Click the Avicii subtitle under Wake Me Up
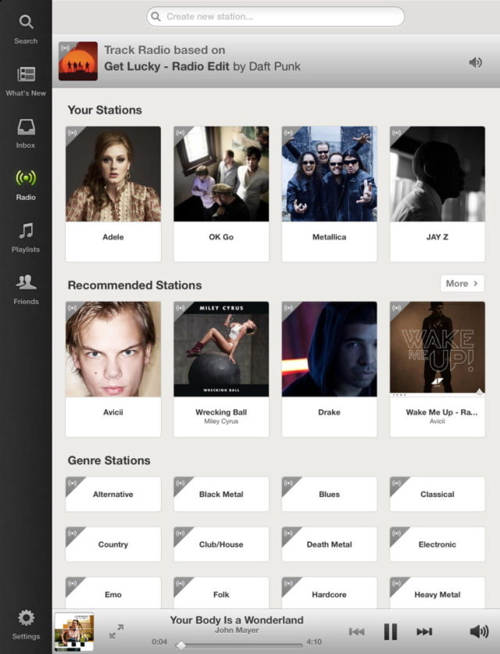500x654 pixels. click(x=437, y=421)
